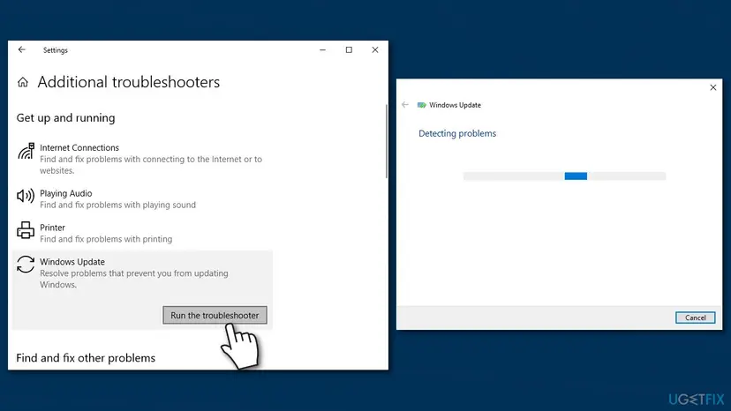Click the 'Detecting problems' status text
Screen dimensions: 731x411
click(x=457, y=133)
